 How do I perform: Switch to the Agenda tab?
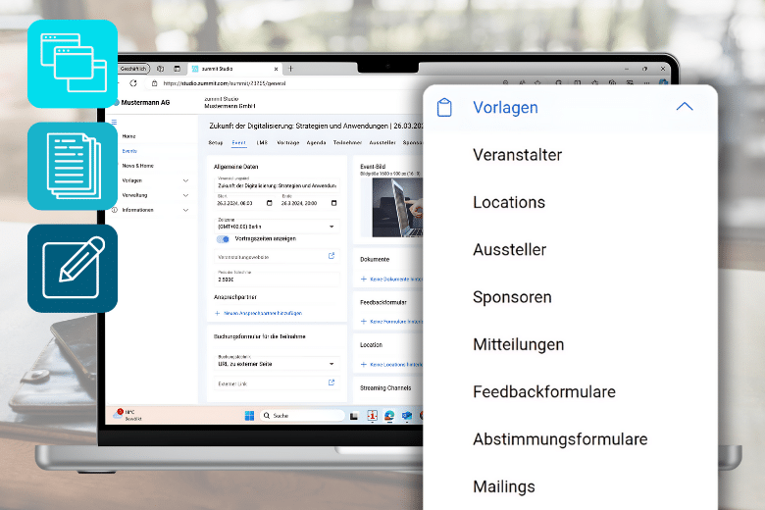pyautogui.click(x=316, y=142)
